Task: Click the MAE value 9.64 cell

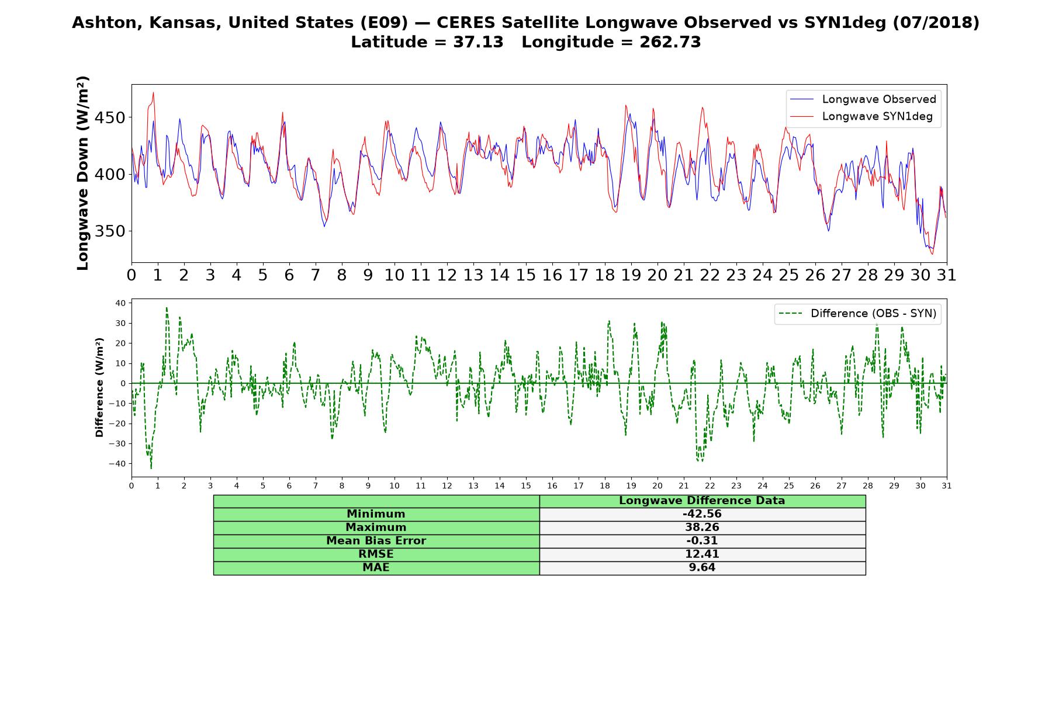Action: [x=702, y=568]
